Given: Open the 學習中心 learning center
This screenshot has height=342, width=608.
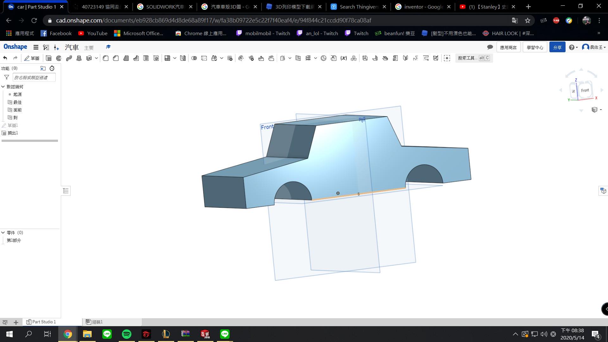Looking at the screenshot, I should tap(535, 47).
